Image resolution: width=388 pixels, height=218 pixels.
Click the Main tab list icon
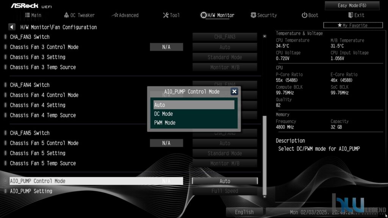click(x=27, y=15)
